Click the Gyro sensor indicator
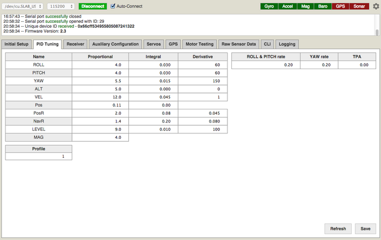 tap(269, 7)
